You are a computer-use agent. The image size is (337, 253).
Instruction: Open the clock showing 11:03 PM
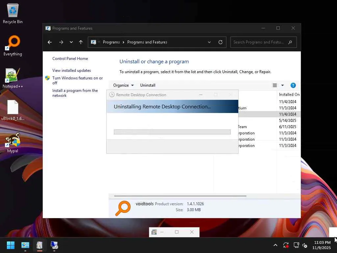pyautogui.click(x=322, y=245)
